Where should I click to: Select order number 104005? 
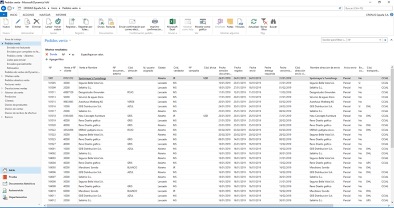click(52, 167)
